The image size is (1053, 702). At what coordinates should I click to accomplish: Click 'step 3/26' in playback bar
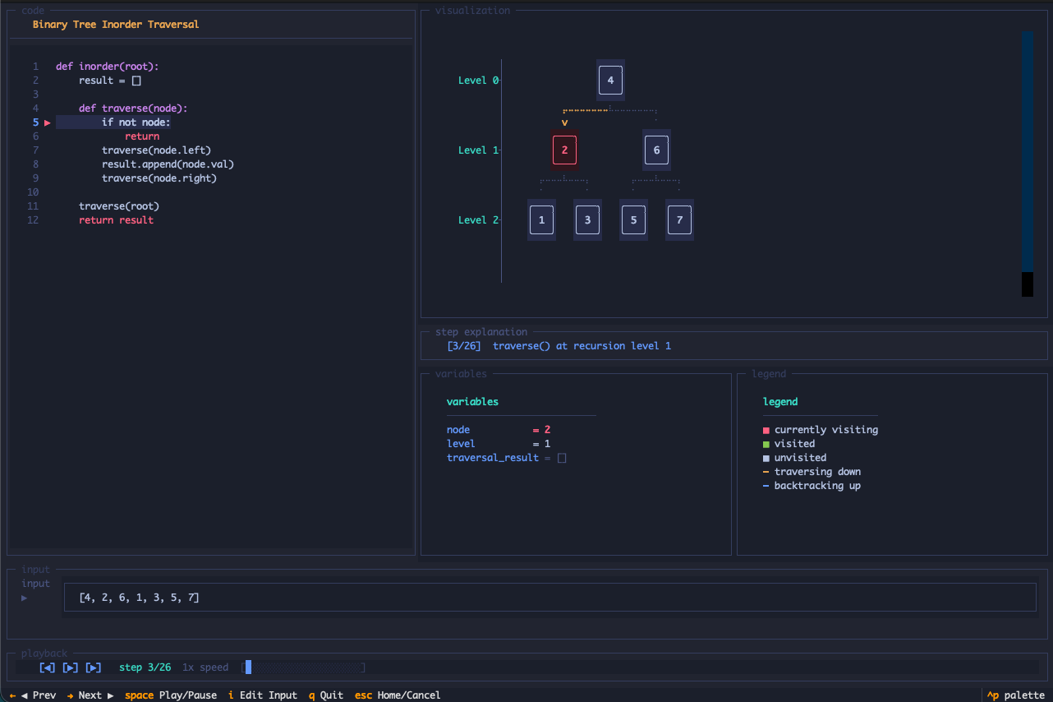pos(145,667)
